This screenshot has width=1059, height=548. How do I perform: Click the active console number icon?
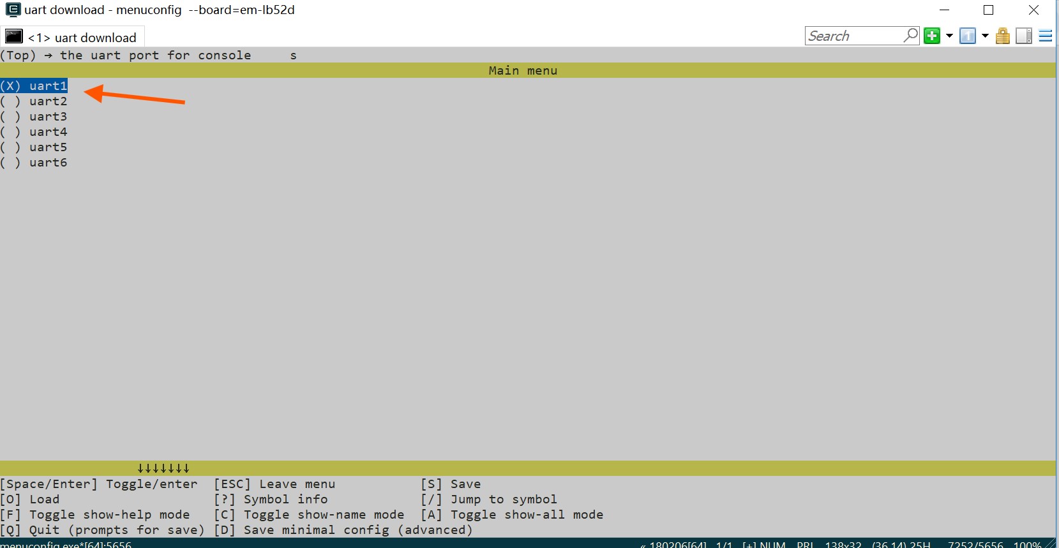point(968,36)
